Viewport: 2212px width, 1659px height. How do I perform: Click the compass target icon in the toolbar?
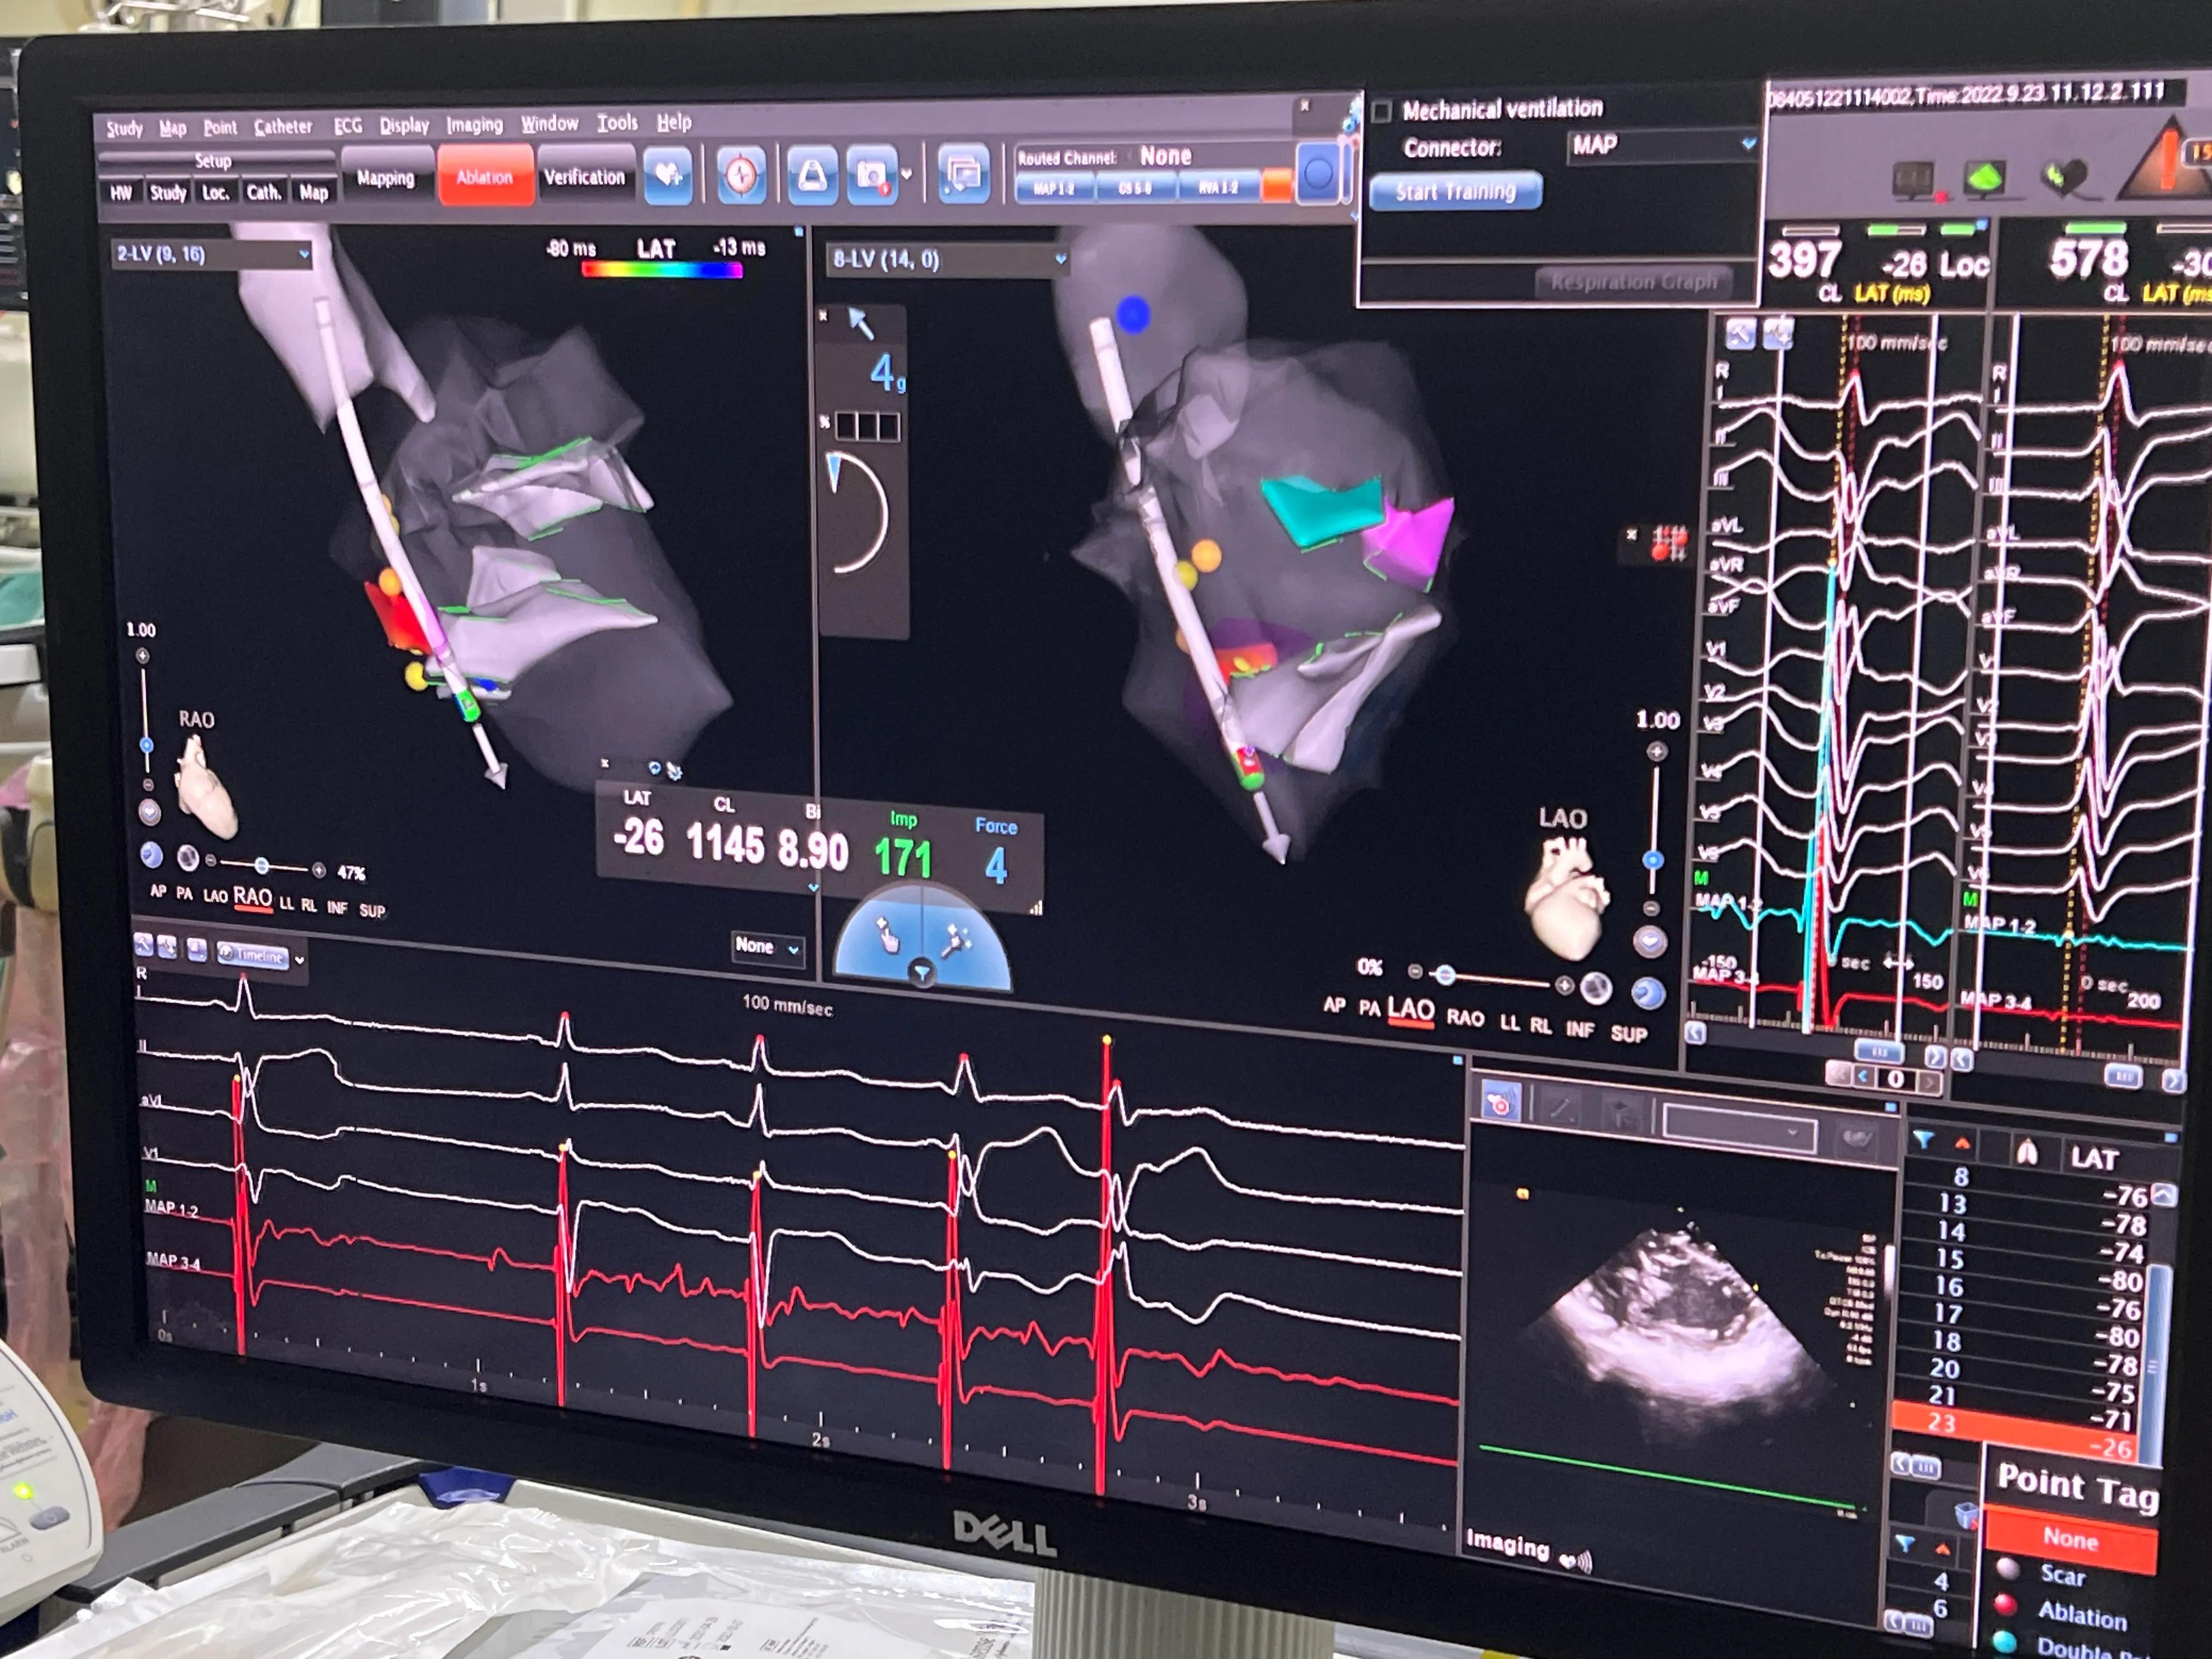741,176
